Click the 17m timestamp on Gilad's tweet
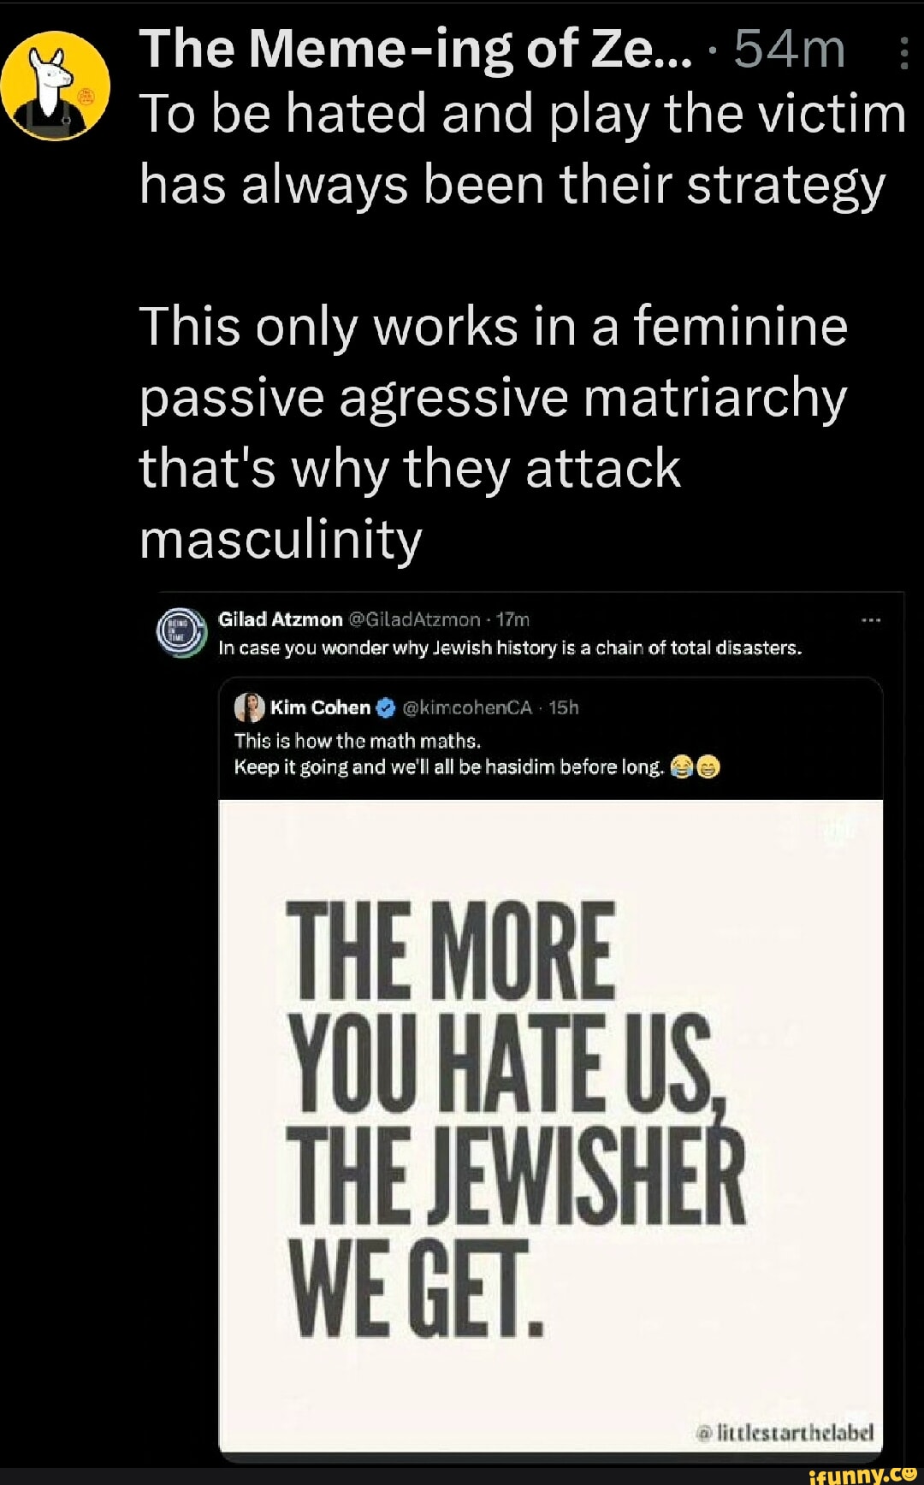Image resolution: width=924 pixels, height=1485 pixels. [513, 618]
